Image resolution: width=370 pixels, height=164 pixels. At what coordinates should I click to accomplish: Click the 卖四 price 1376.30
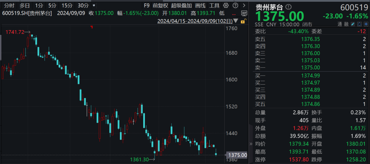(x=310, y=46)
